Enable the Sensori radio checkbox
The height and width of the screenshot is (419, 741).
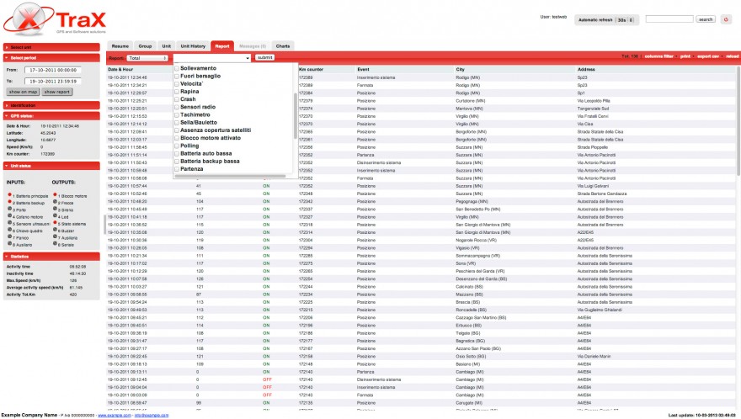[x=177, y=107]
